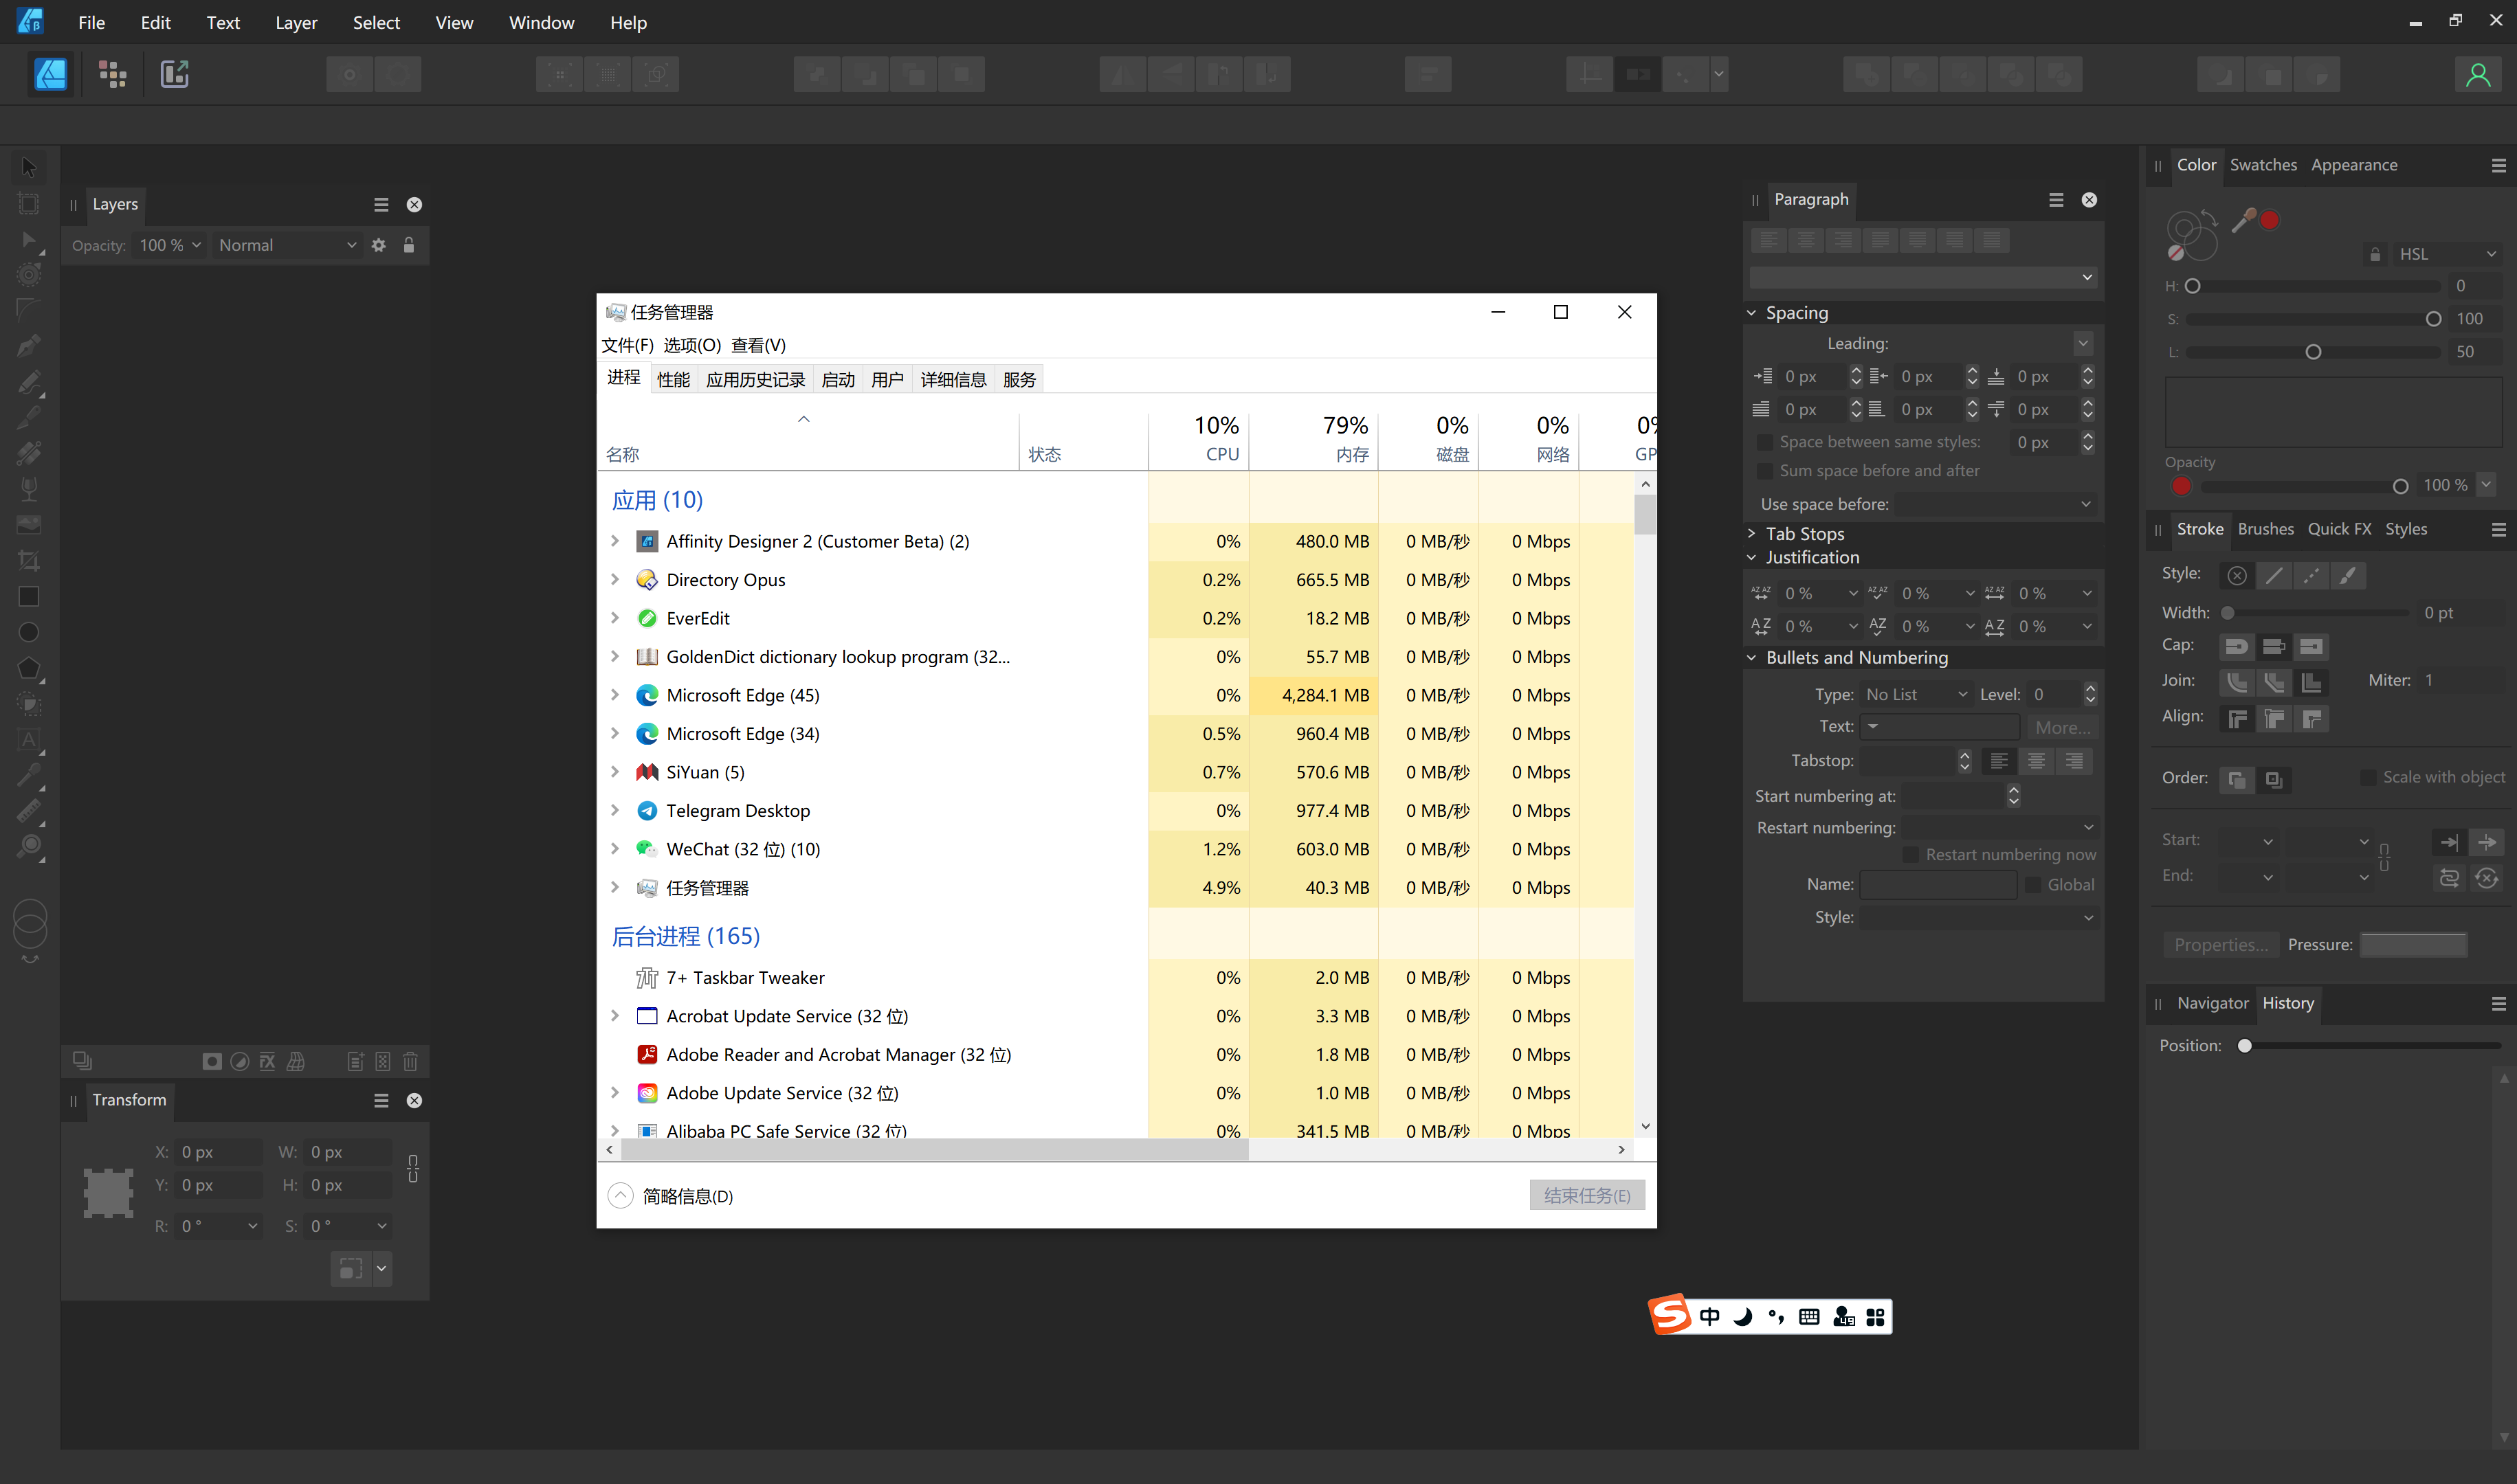This screenshot has height=1484, width=2517.
Task: Toggle Global checkbox in Paragraph panel
Action: click(x=2033, y=885)
